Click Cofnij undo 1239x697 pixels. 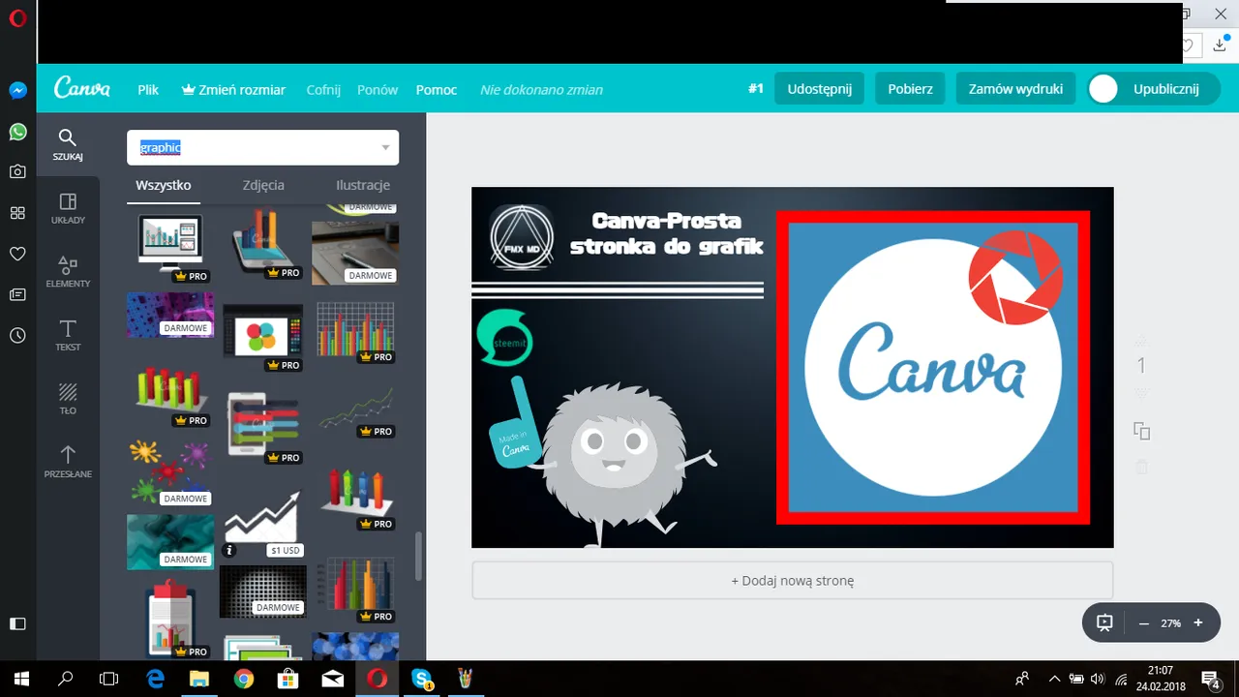coord(323,89)
